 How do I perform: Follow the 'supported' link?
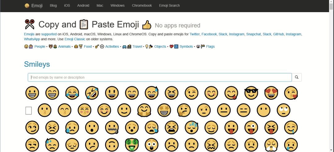[x=49, y=34]
